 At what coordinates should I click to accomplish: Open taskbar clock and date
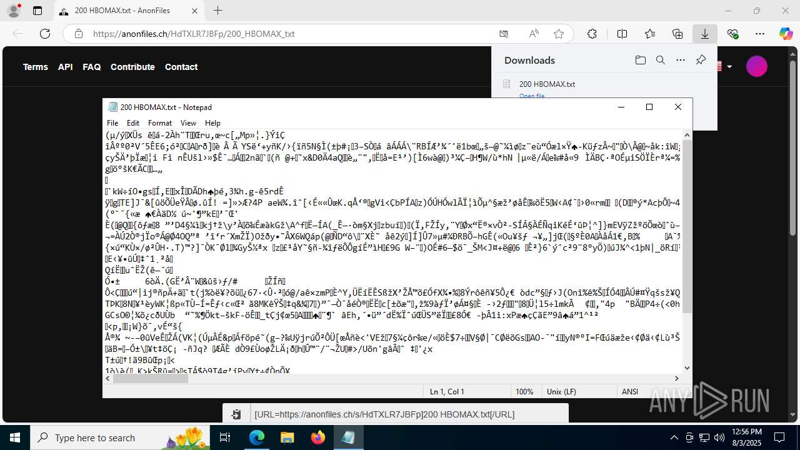[746, 437]
